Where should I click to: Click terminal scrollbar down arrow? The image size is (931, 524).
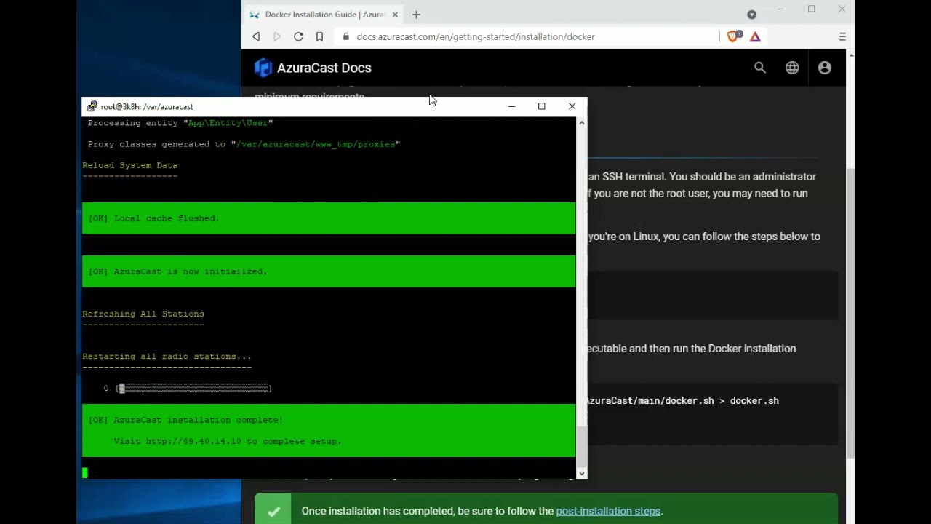coord(581,473)
